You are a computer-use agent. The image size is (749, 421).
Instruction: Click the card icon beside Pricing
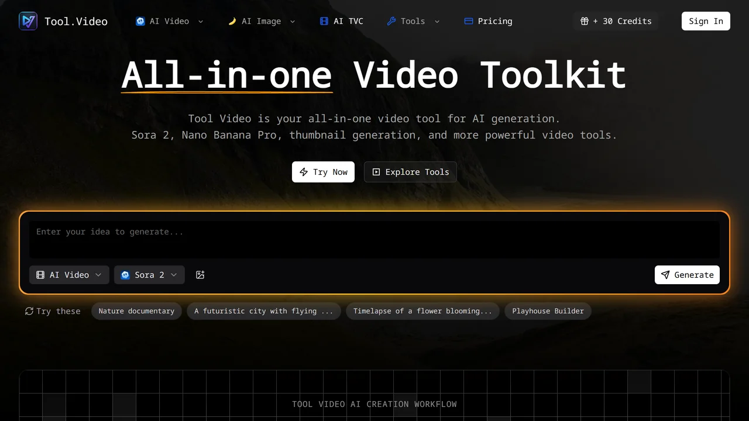coord(469,21)
